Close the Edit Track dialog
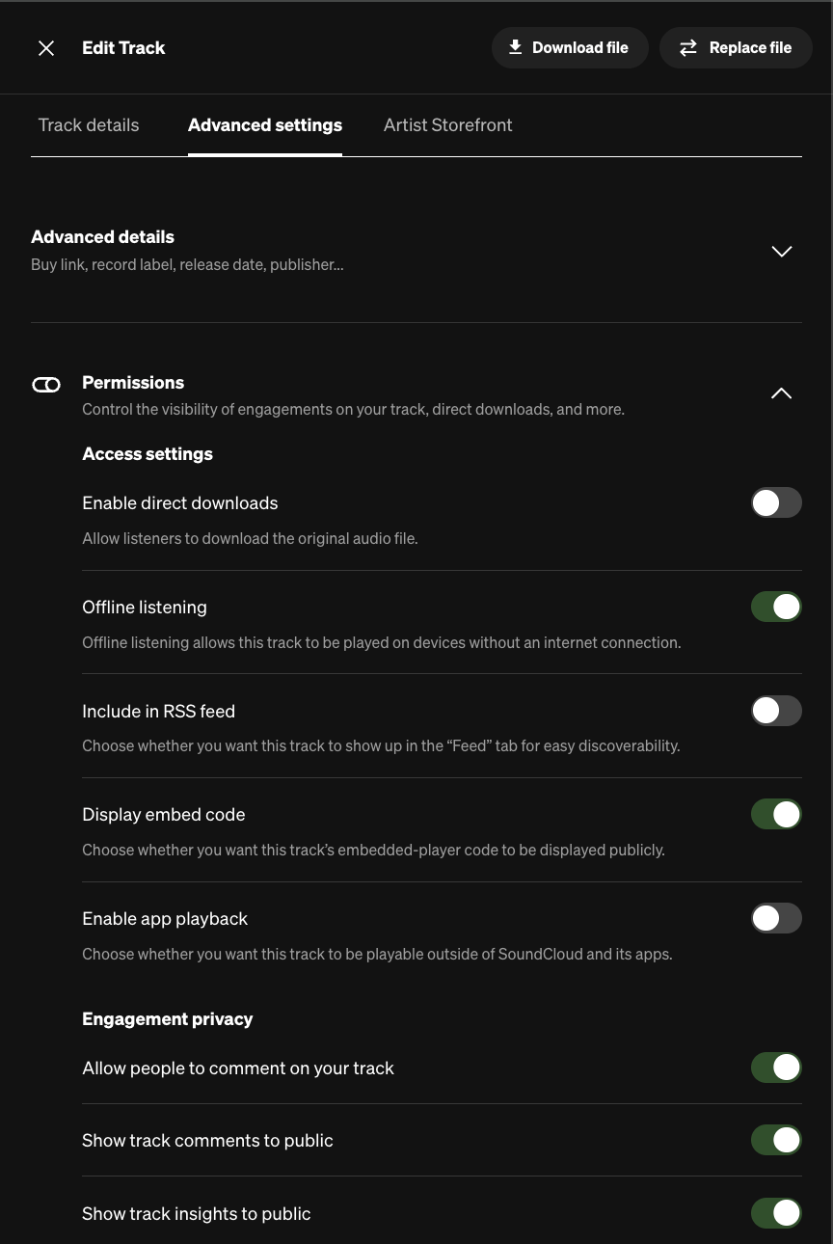 tap(46, 48)
